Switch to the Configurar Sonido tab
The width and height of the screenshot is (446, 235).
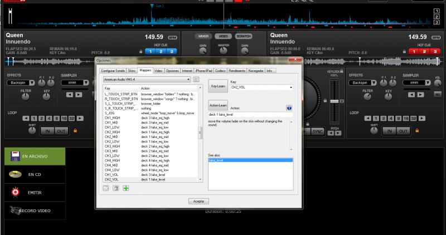(x=113, y=71)
